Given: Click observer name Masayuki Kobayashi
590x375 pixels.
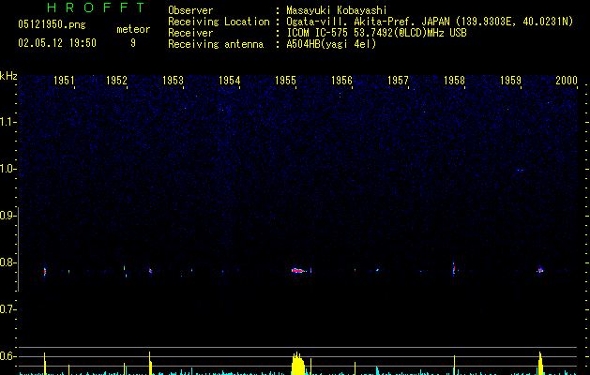Looking at the screenshot, I should (337, 10).
